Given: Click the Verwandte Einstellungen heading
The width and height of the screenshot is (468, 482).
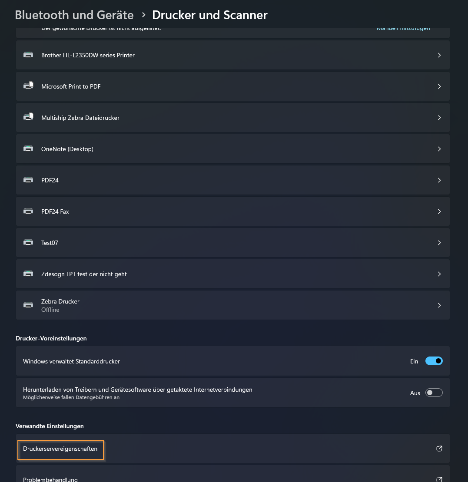Looking at the screenshot, I should coord(50,426).
